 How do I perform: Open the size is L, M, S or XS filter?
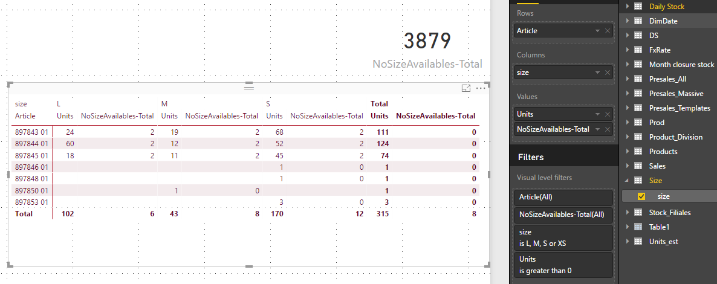click(563, 237)
